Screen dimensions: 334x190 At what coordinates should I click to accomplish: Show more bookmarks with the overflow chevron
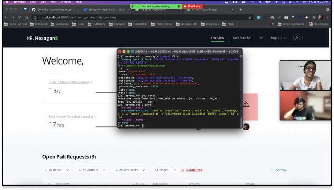coord(273,24)
